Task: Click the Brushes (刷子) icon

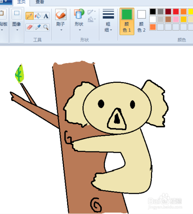Action: coord(61,14)
